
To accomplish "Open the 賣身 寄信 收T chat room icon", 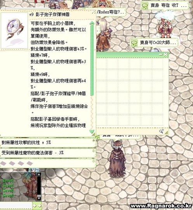I will coord(145,6).
